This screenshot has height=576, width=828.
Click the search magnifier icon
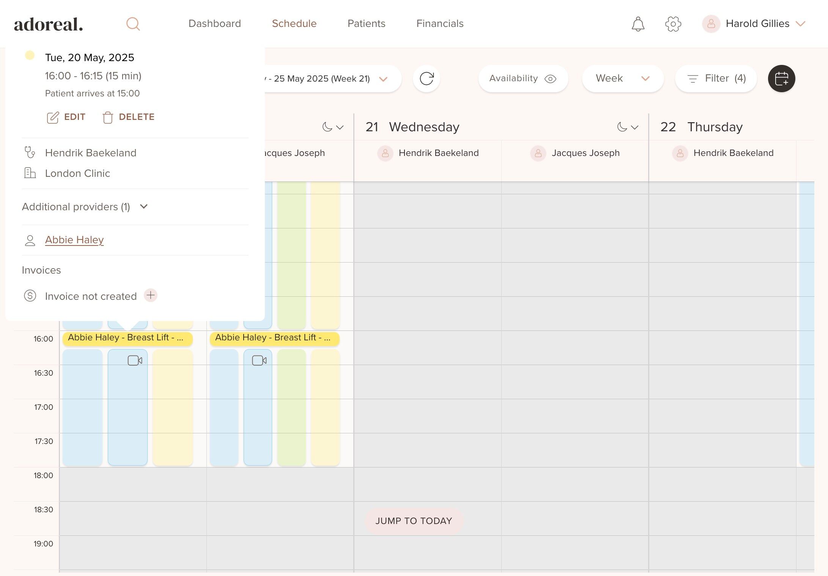point(133,24)
